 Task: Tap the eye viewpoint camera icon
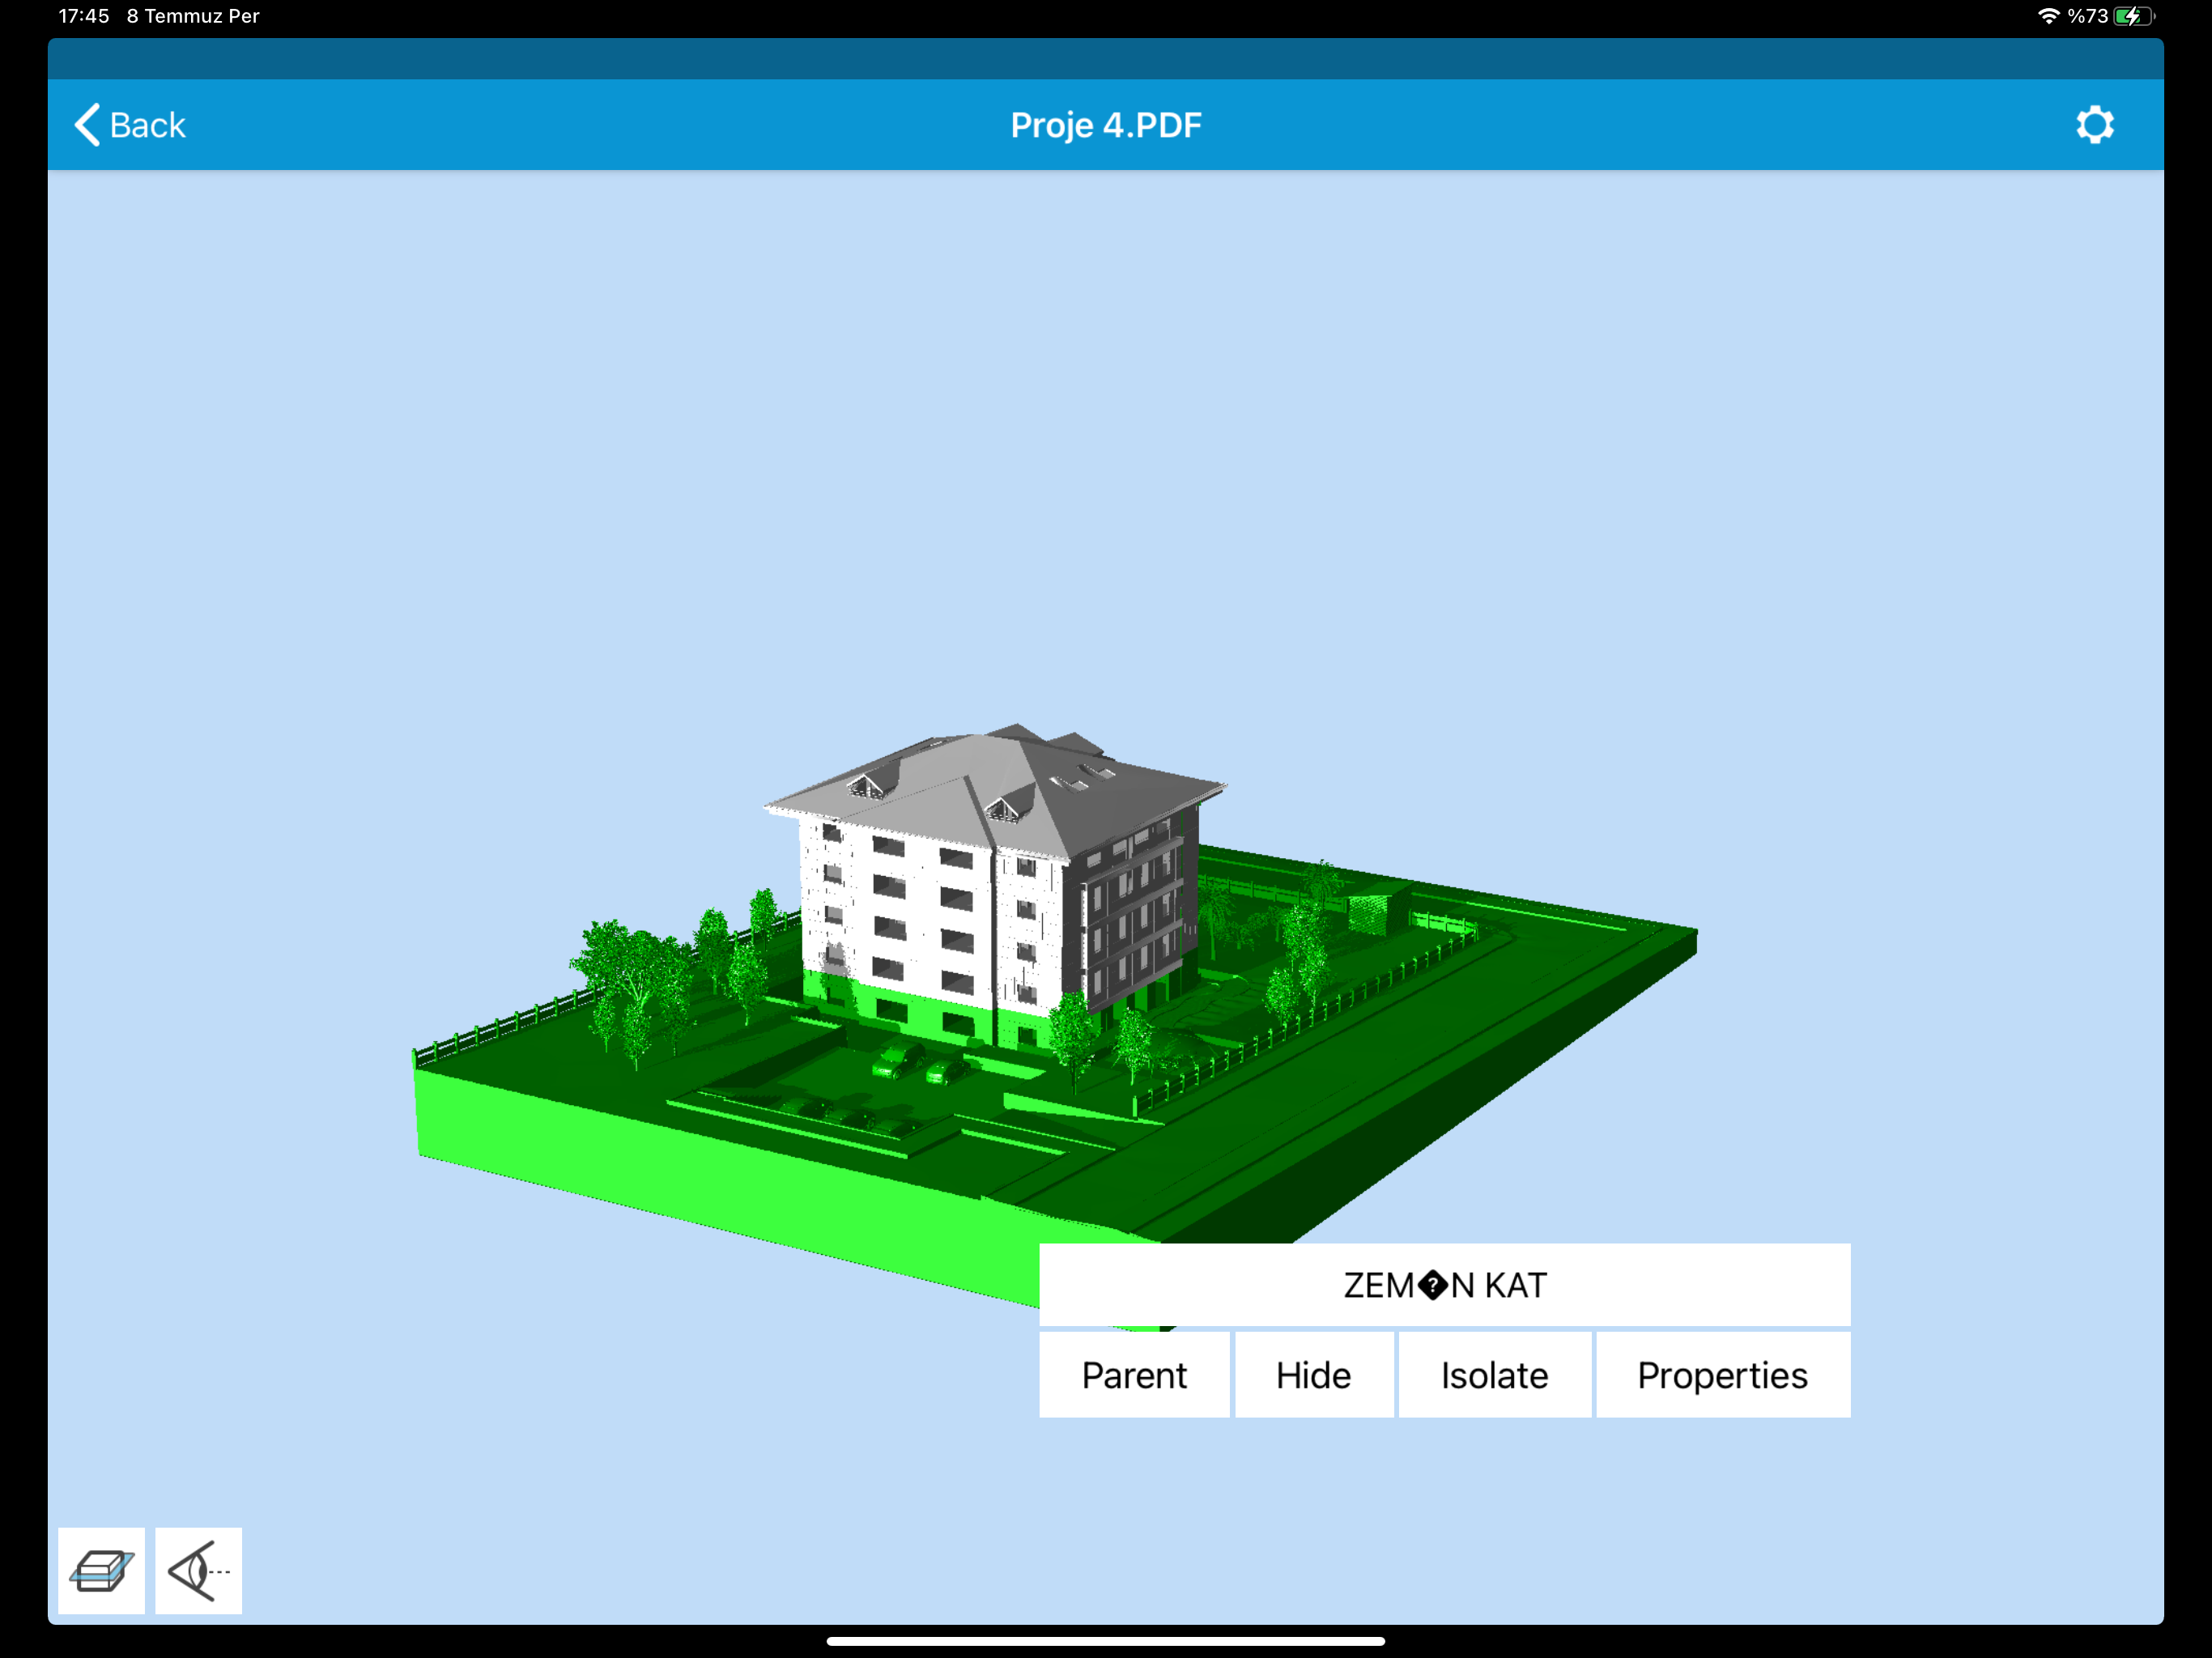coord(198,1570)
